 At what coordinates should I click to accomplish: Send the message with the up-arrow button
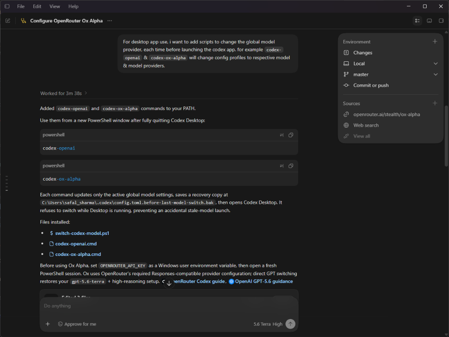coord(290,324)
